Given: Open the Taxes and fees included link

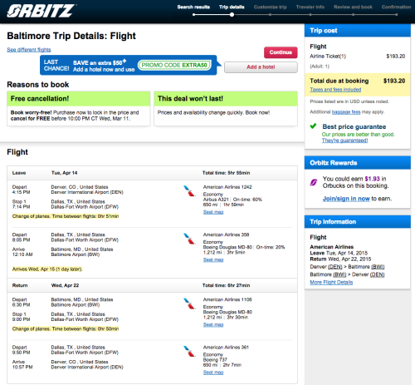Looking at the screenshot, I should click(x=335, y=90).
